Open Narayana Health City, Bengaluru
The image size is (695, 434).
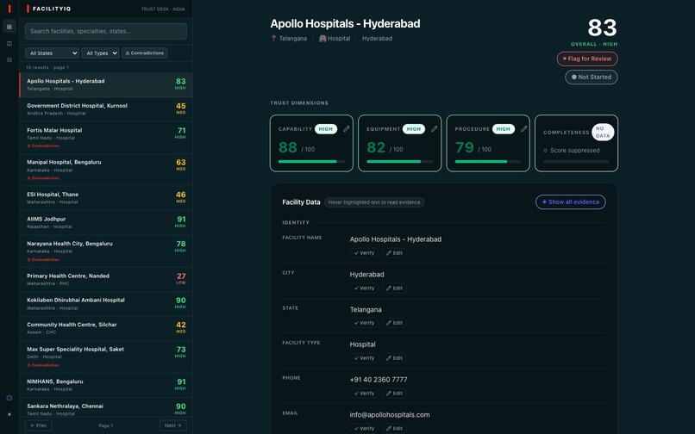pyautogui.click(x=106, y=251)
